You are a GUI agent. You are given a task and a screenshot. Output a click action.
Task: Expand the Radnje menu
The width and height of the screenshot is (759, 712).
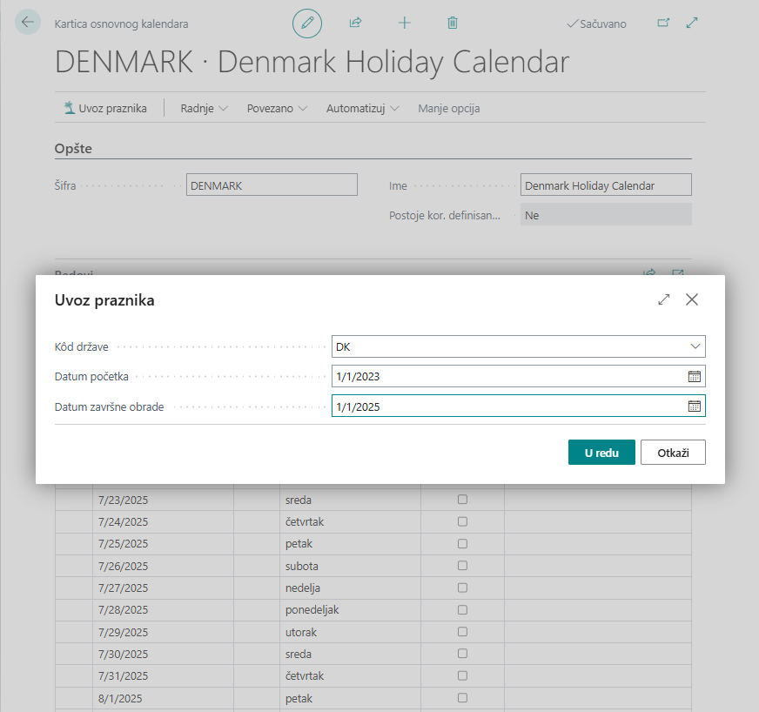[x=204, y=109]
